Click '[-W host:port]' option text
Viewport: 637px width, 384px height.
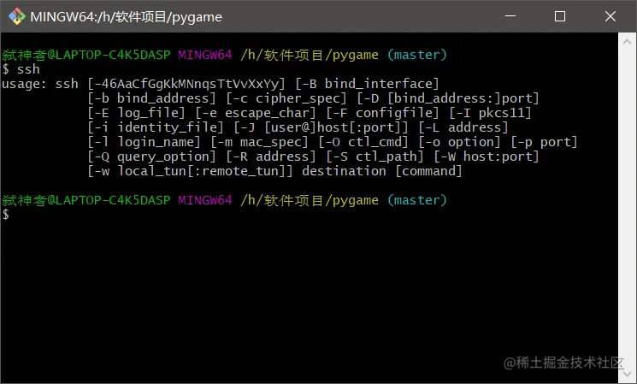487,157
